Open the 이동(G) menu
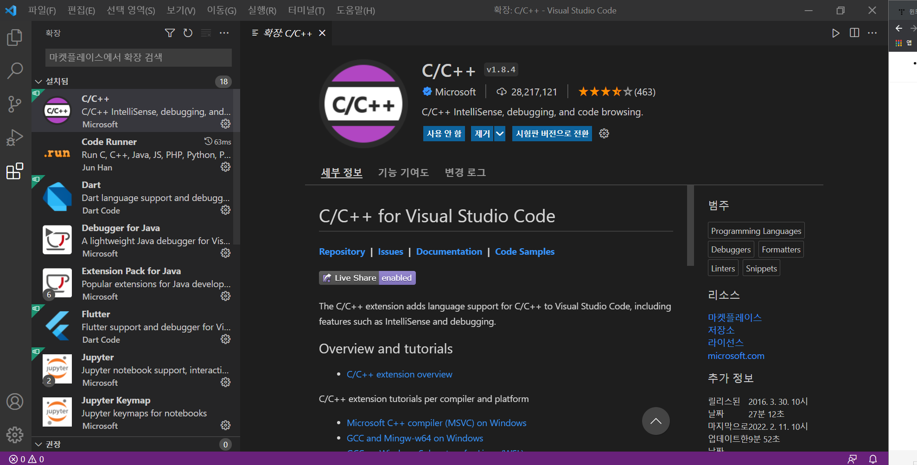Image resolution: width=917 pixels, height=465 pixels. [221, 10]
